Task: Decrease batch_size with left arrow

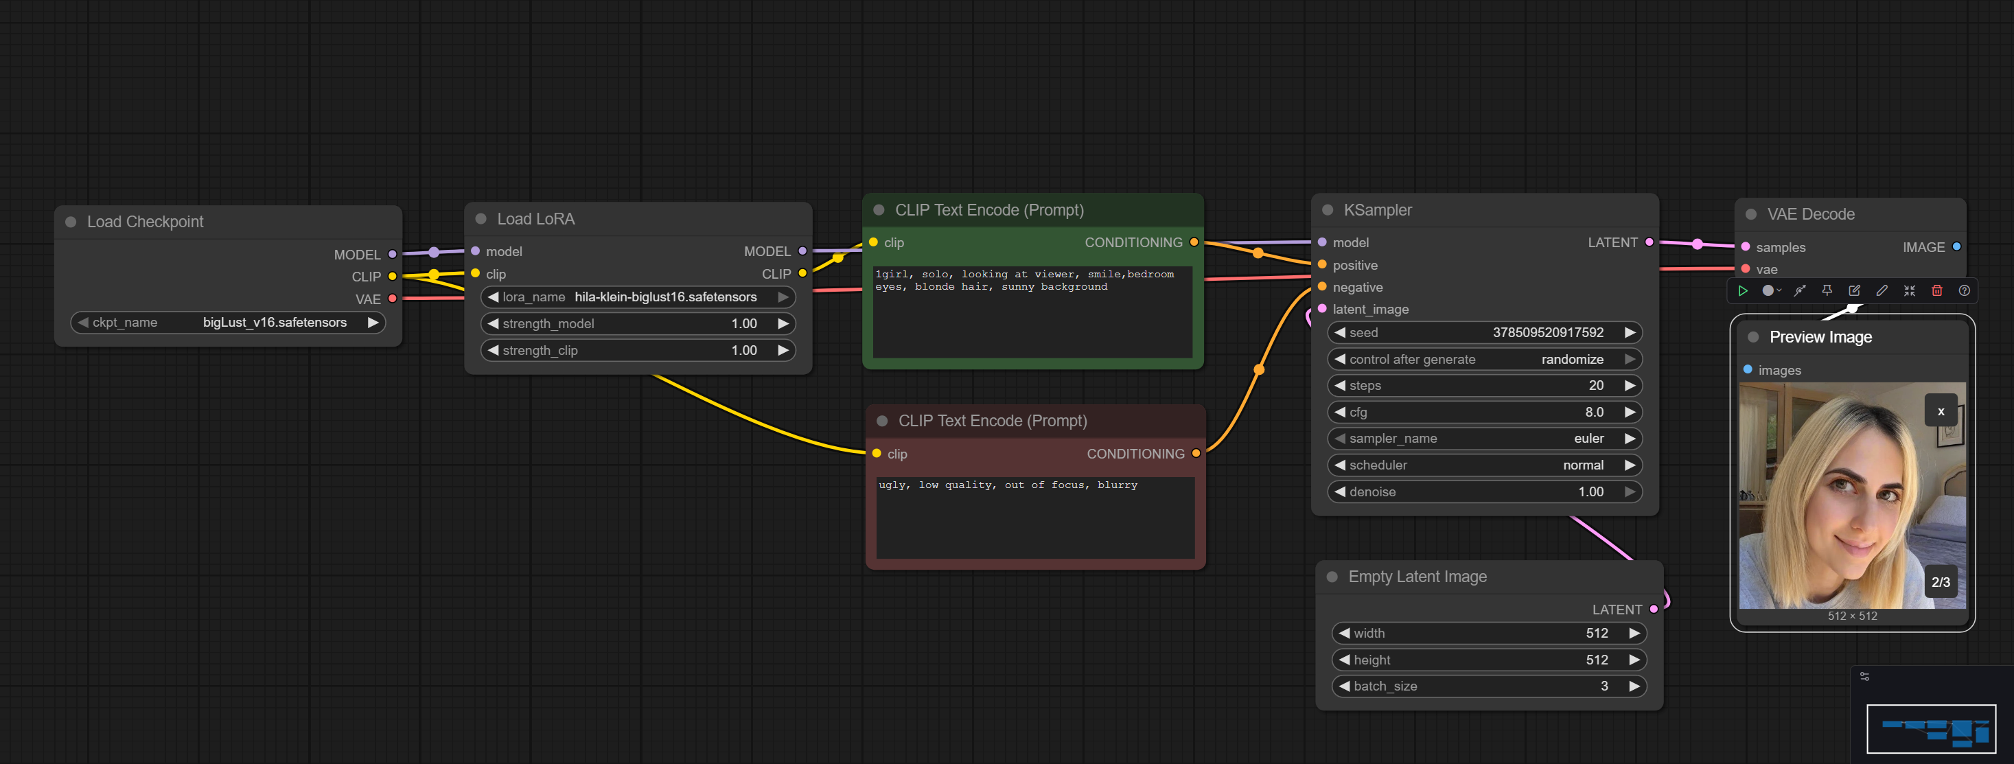Action: [1345, 686]
